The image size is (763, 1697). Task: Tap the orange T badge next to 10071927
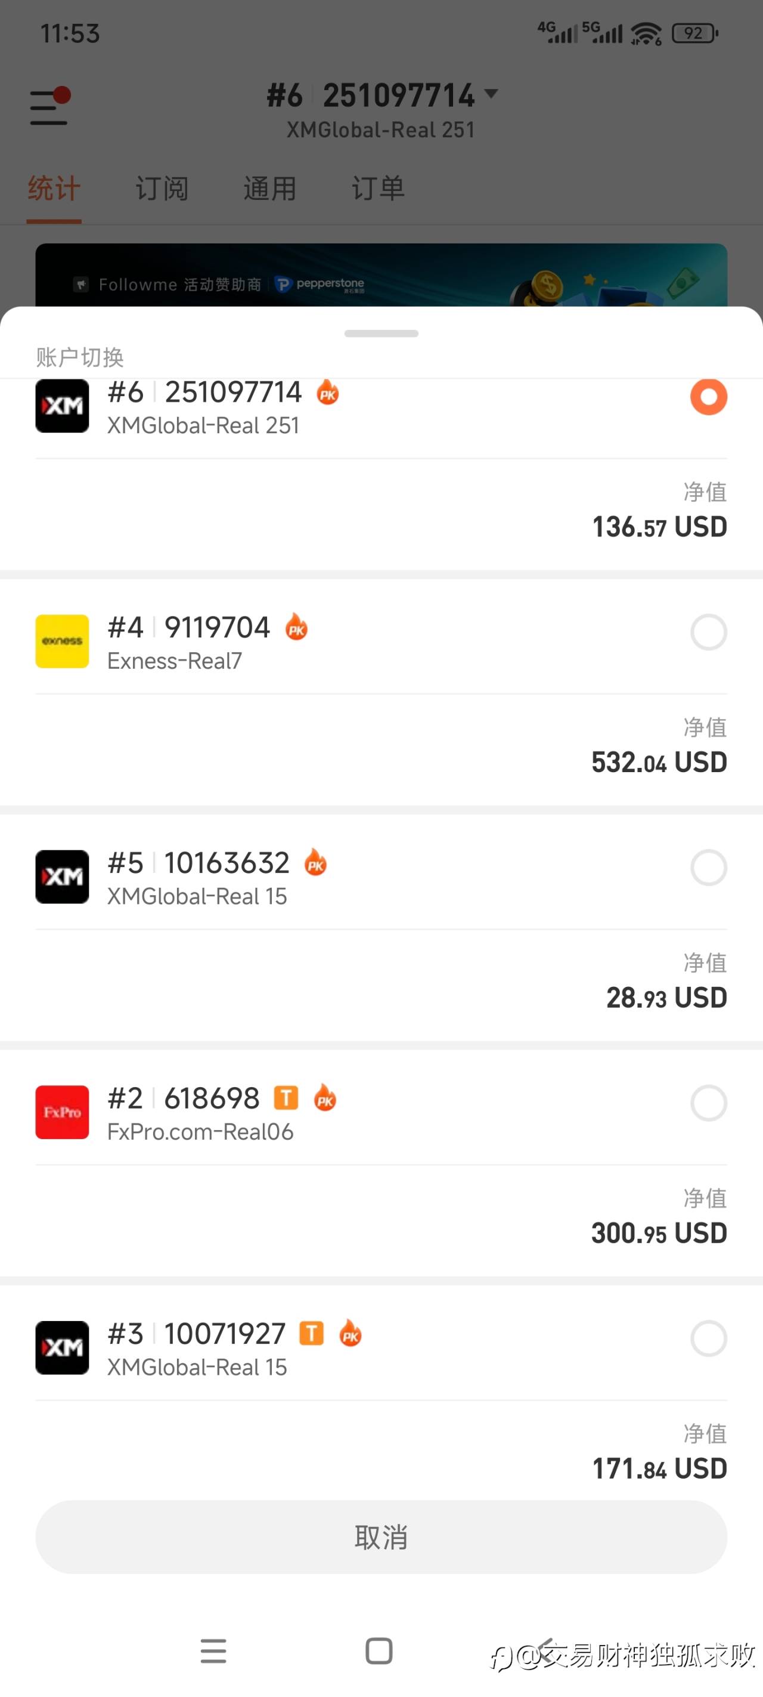pyautogui.click(x=311, y=1332)
